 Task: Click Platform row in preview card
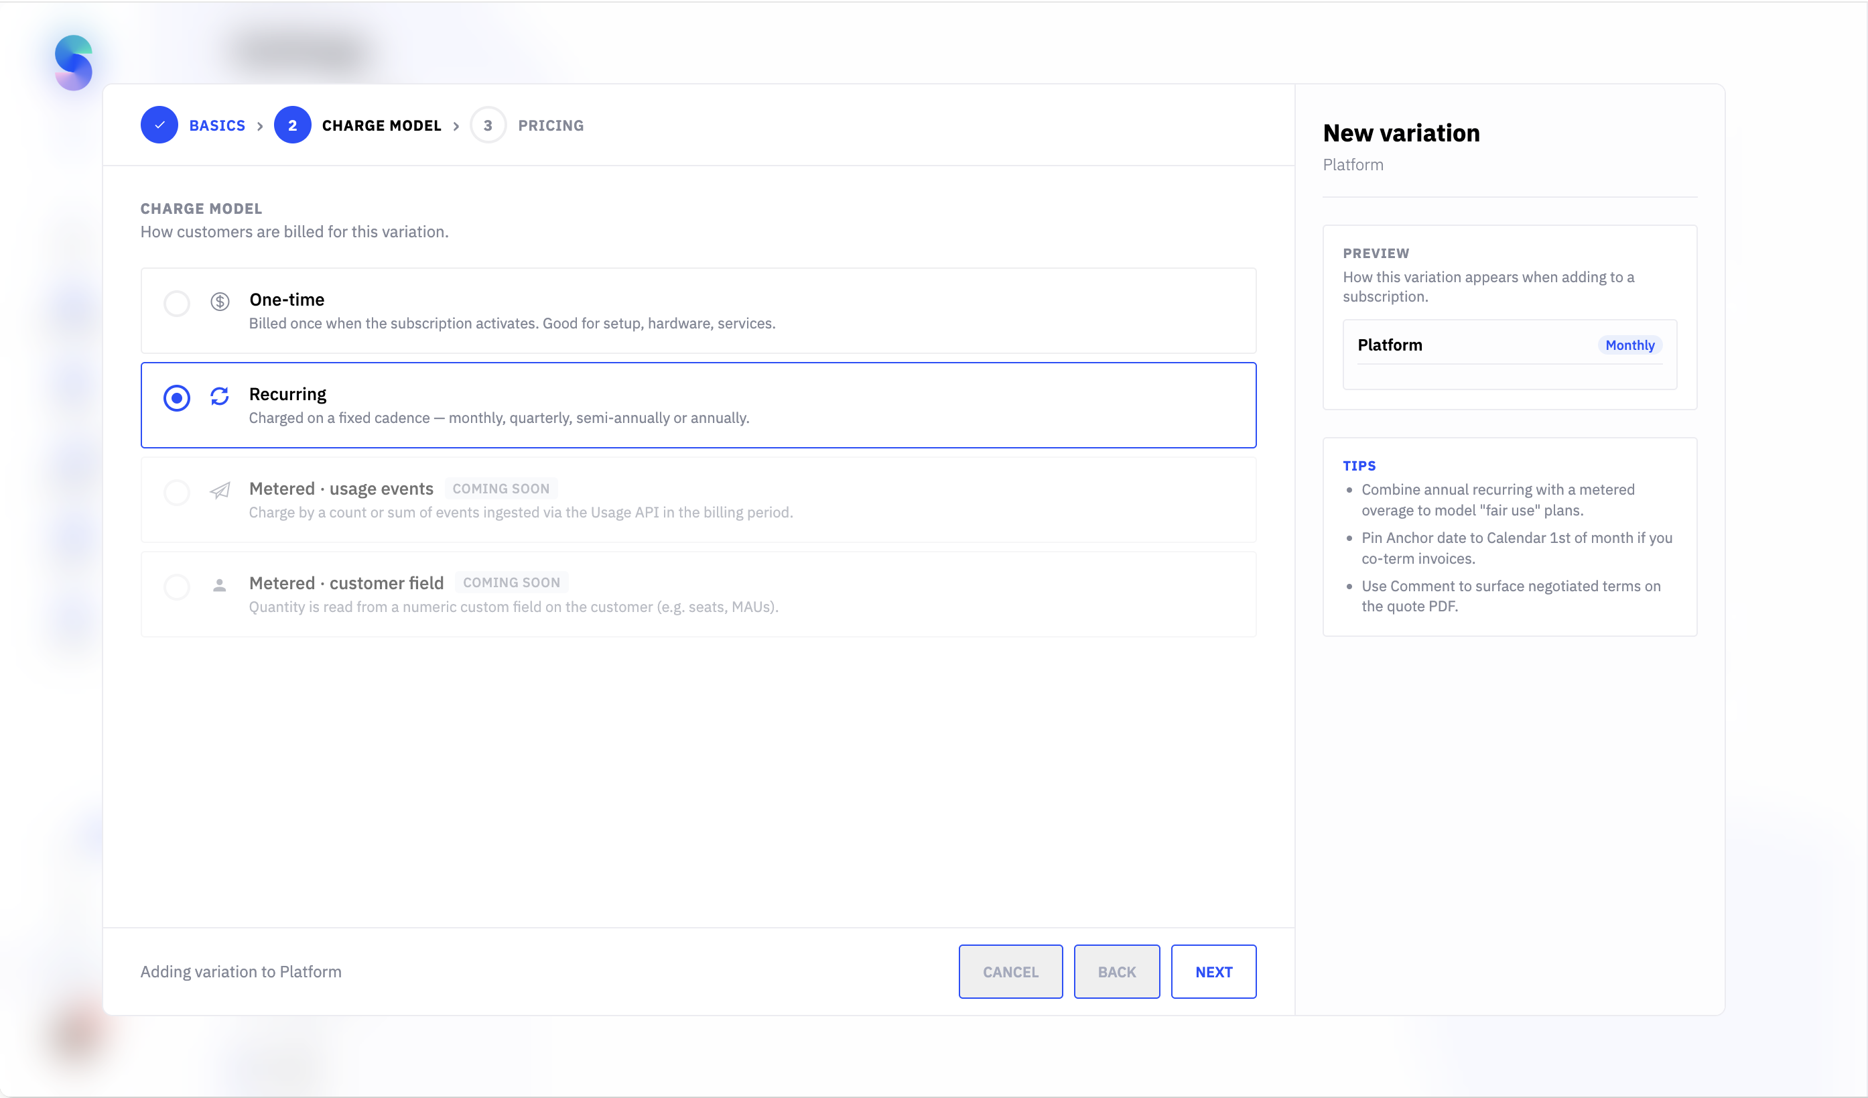[x=1510, y=345]
